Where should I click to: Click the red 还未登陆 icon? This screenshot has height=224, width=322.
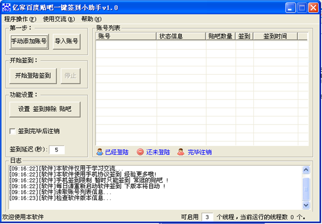coord(140,152)
